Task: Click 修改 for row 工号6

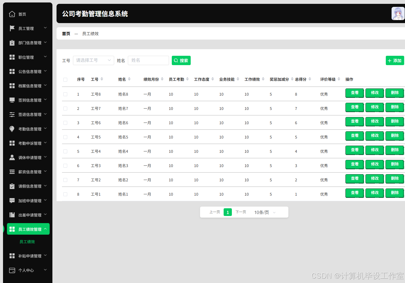Action: pyautogui.click(x=375, y=121)
